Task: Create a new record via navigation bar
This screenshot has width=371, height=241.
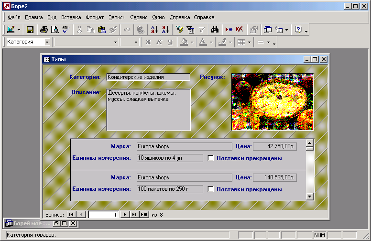Action: coord(144,215)
